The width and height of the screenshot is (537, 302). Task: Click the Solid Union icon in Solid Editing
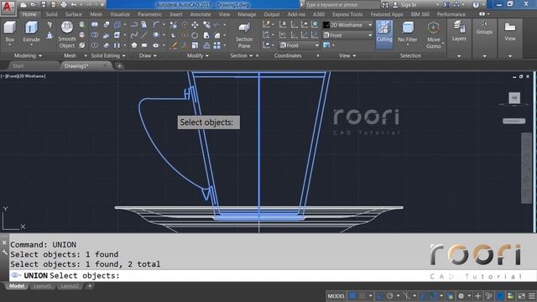click(x=95, y=24)
